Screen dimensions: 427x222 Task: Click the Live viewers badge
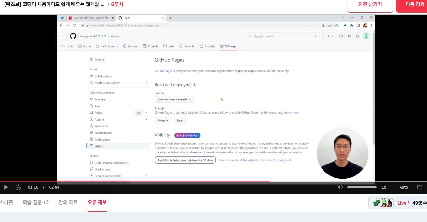click(x=398, y=203)
